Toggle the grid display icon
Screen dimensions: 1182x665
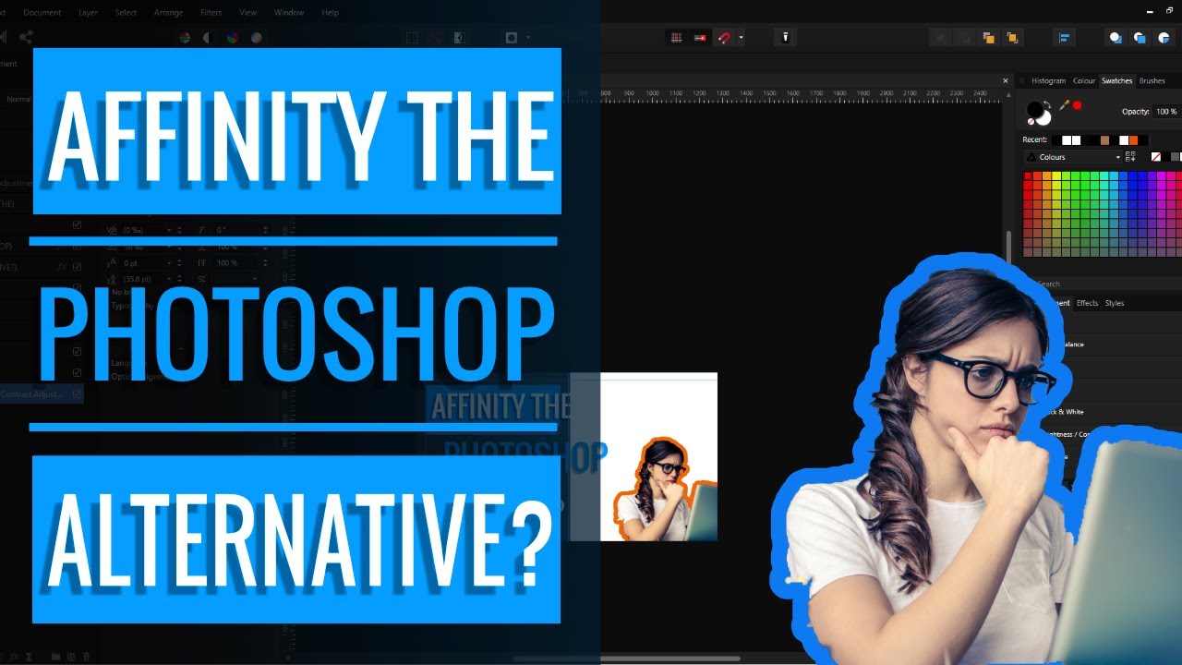point(676,38)
